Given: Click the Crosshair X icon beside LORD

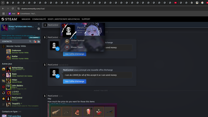Looking at the screenshot, I should [x=4, y=93].
